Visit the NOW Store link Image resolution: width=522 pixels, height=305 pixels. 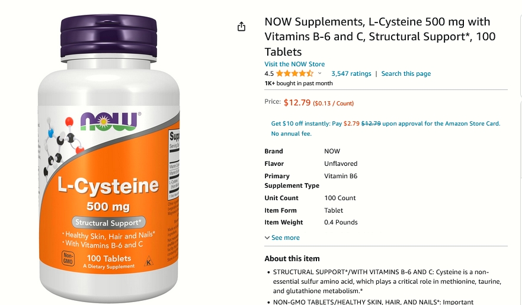pos(294,64)
